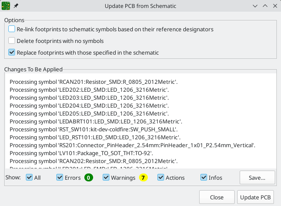Minimize the Update PCB from Schematic window
The width and height of the screenshot is (281, 206).
tap(255, 6)
